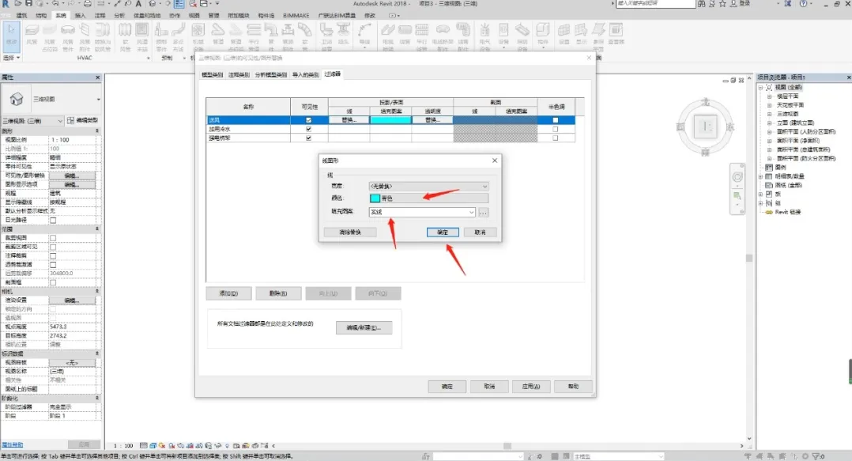Viewport: 852px width, 461px height.
Task: Click the favorites star icon in the title bar
Action: tap(722, 4)
